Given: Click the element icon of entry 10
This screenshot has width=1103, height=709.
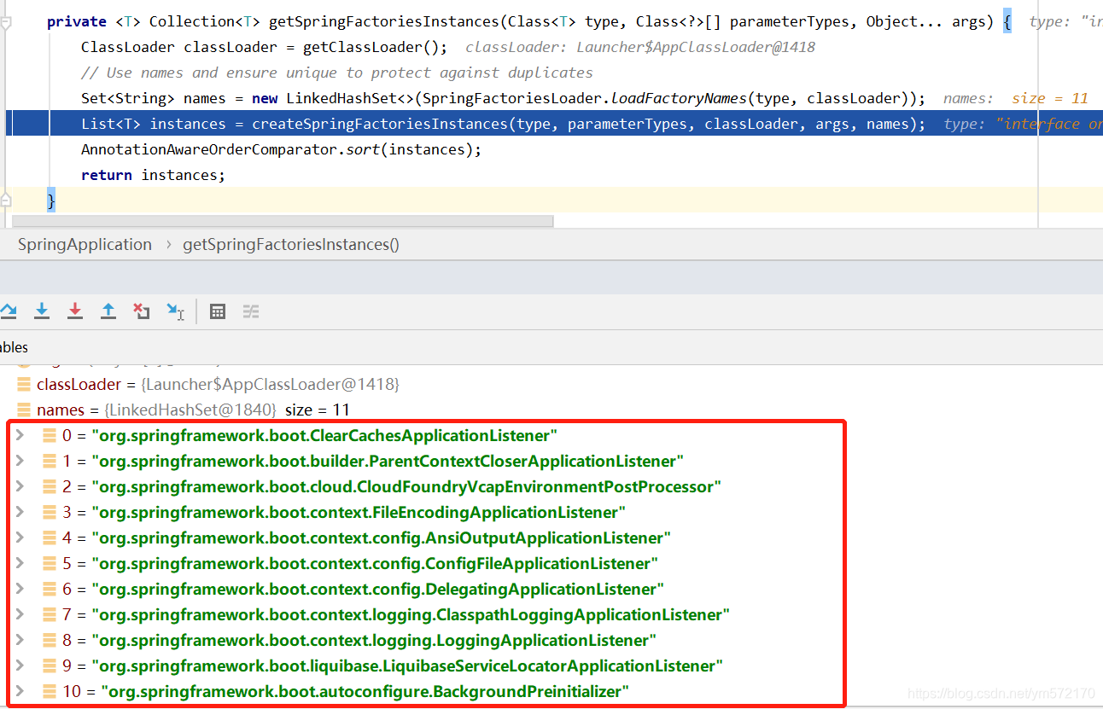Looking at the screenshot, I should point(50,692).
